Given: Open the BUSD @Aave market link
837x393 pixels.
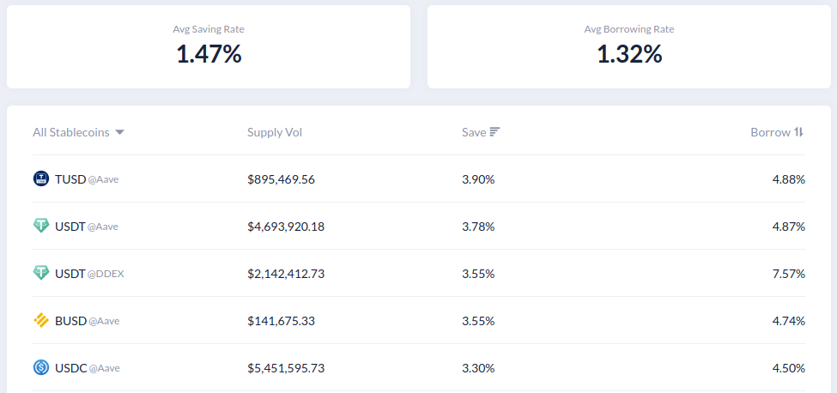Looking at the screenshot, I should pos(87,321).
